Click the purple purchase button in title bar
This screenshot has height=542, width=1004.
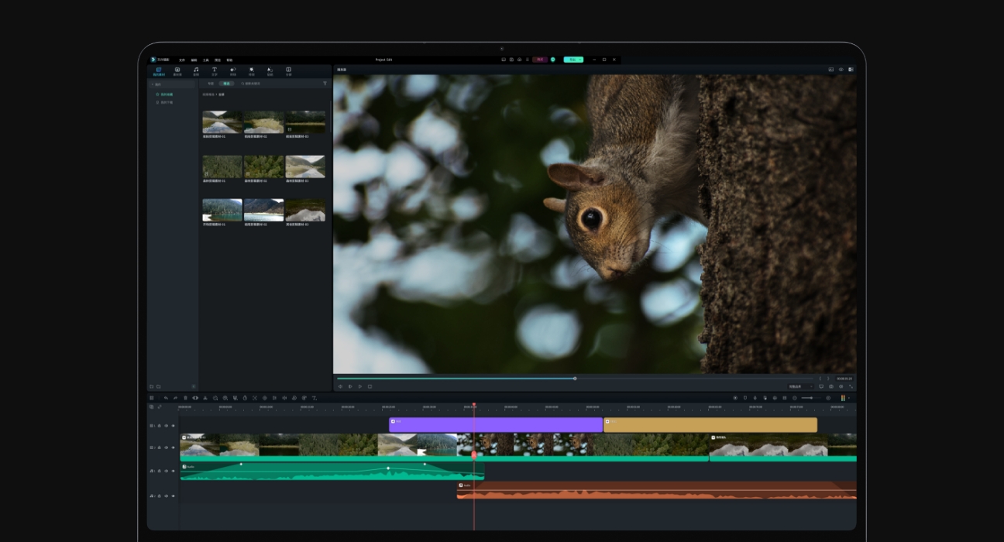point(540,60)
